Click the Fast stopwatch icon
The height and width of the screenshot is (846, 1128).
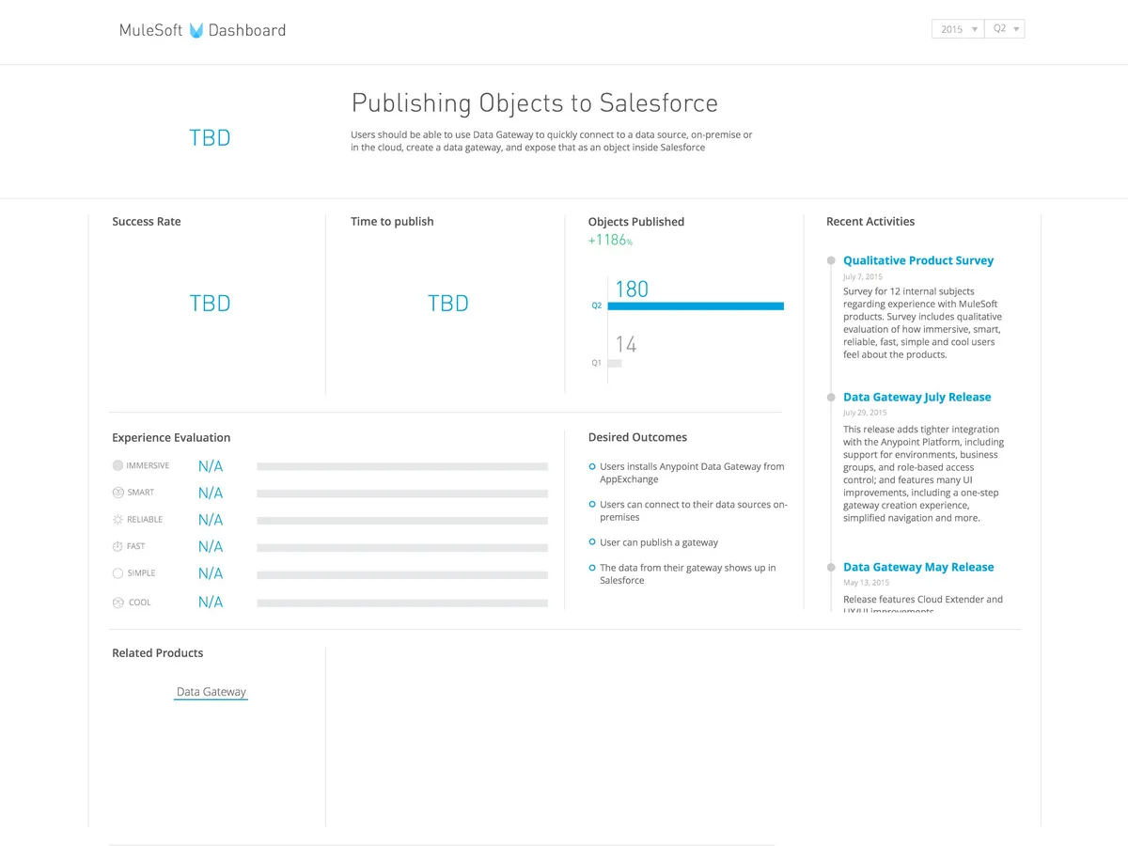117,546
